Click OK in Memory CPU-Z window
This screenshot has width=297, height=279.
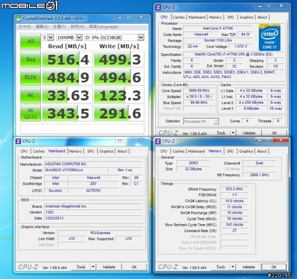[x=274, y=267]
